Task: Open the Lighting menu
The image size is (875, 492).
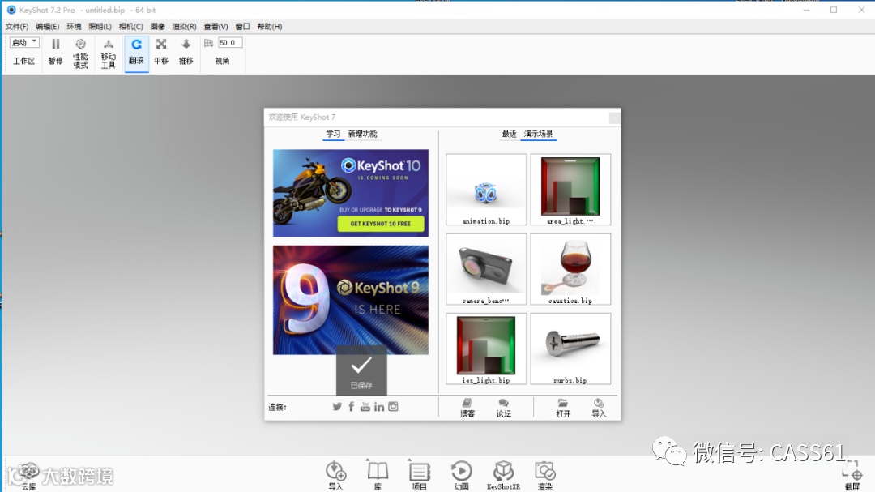Action: (100, 26)
